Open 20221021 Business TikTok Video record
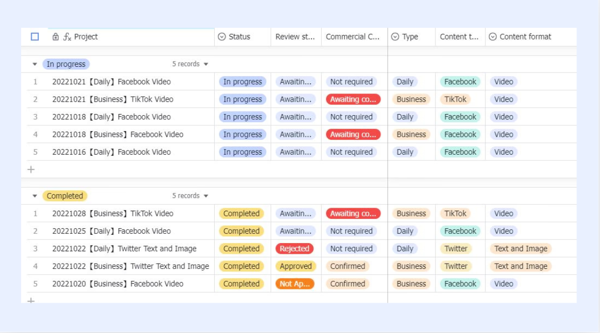 coord(113,99)
